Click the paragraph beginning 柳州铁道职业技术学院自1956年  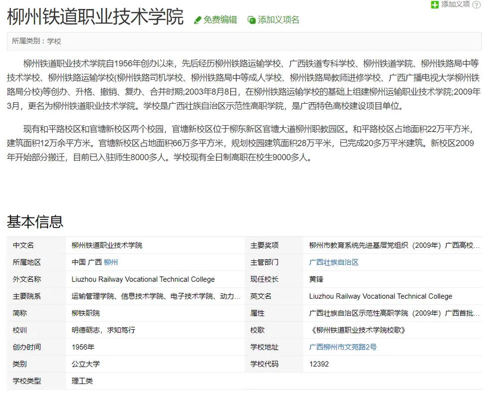tap(244, 85)
